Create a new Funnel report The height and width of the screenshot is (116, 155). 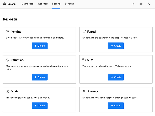pyautogui.click(x=116, y=46)
